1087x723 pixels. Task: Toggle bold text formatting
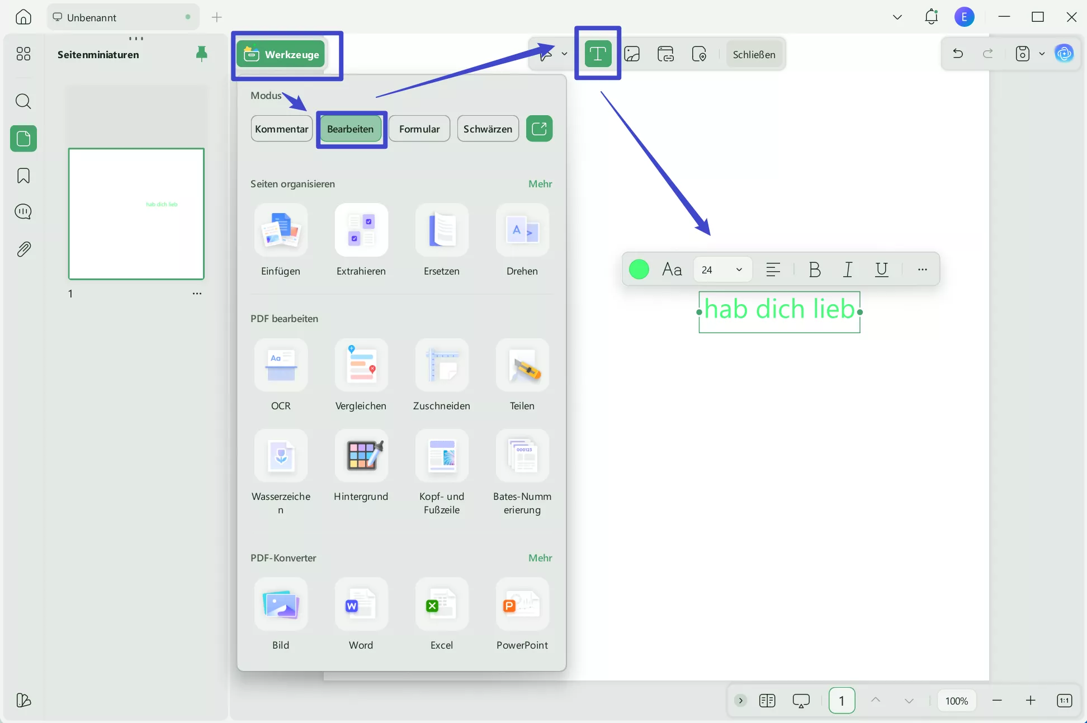pos(814,270)
